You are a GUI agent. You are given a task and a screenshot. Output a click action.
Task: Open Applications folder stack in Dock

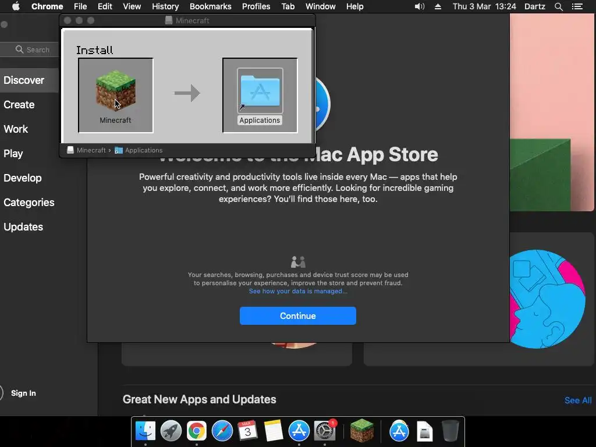(x=399, y=431)
